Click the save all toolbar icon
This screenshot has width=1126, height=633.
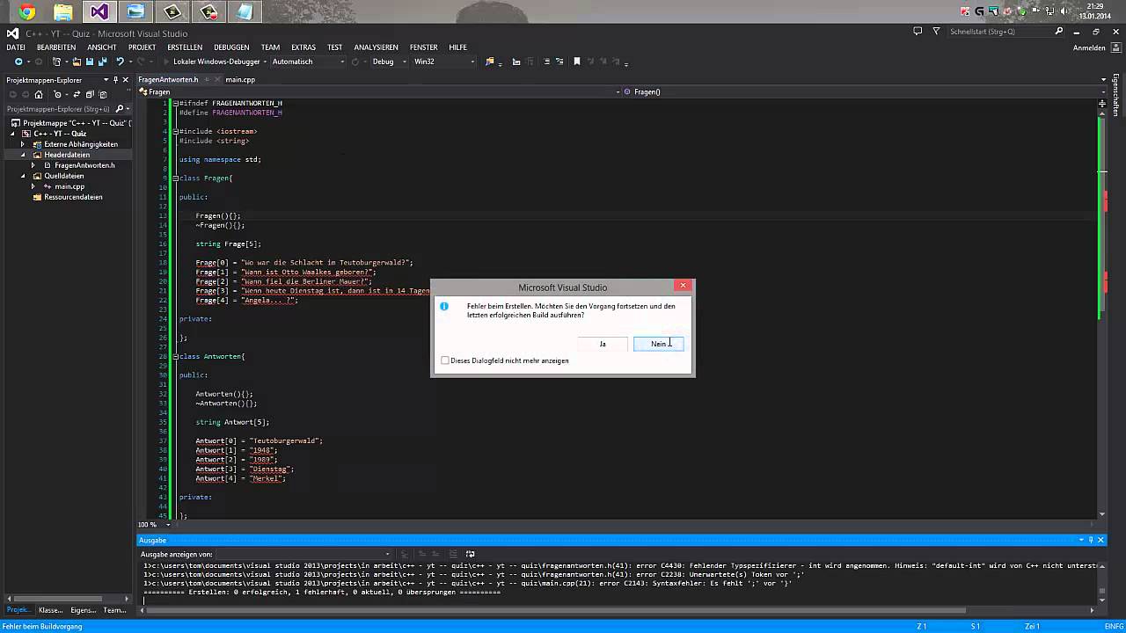click(x=103, y=62)
